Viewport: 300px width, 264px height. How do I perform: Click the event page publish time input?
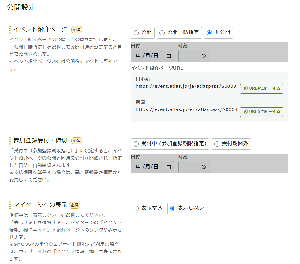[189, 56]
